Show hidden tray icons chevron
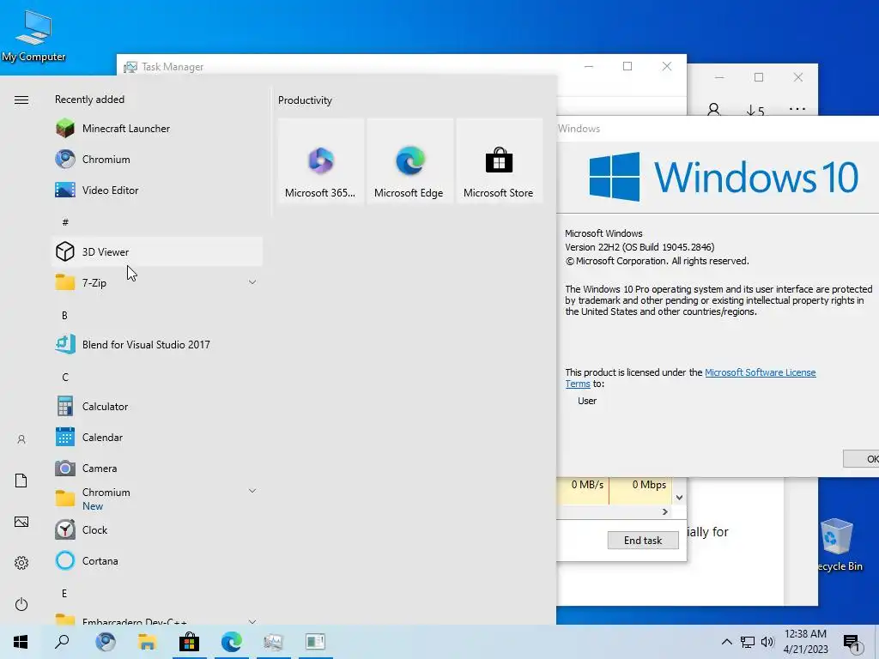879x659 pixels. pyautogui.click(x=726, y=642)
